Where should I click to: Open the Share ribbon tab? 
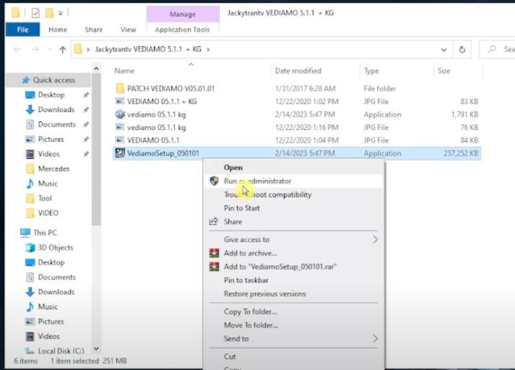[94, 30]
